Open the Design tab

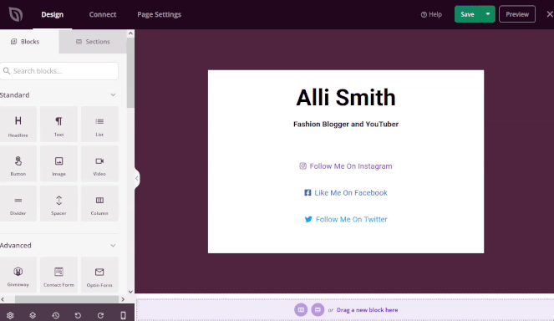coord(53,14)
